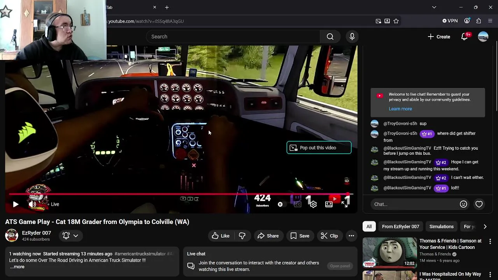Image resolution: width=498 pixels, height=280 pixels.
Task: Like the video
Action: pos(221,236)
